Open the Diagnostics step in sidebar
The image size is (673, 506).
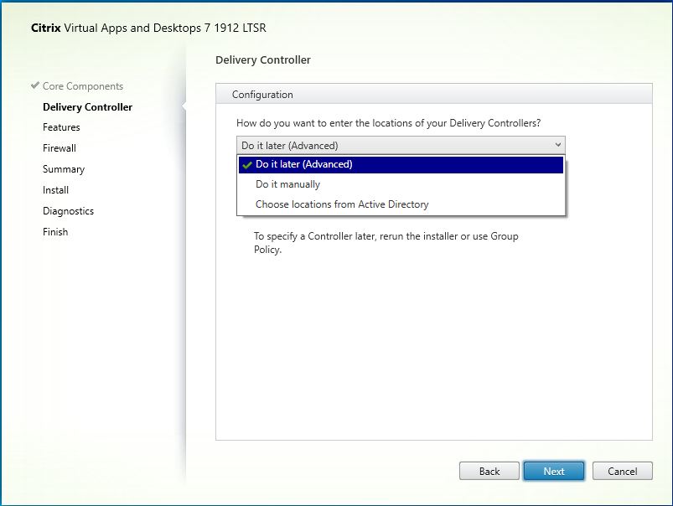68,211
